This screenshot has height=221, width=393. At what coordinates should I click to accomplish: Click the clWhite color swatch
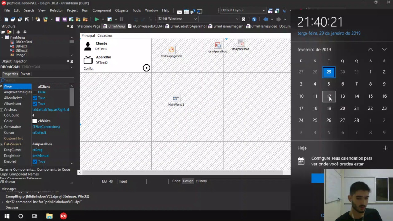[34, 121]
